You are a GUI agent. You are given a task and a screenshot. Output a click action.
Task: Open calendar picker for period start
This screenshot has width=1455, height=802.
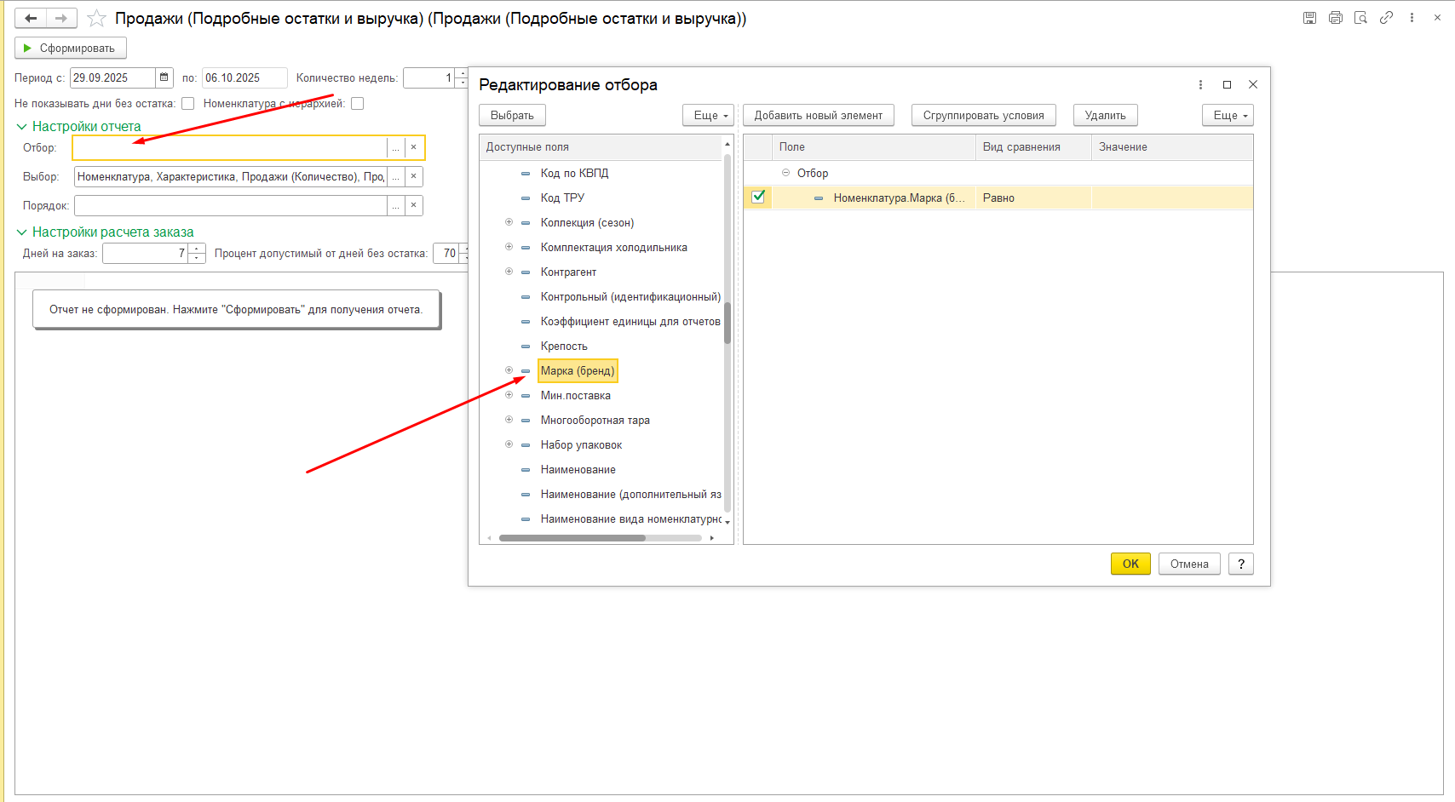point(164,77)
